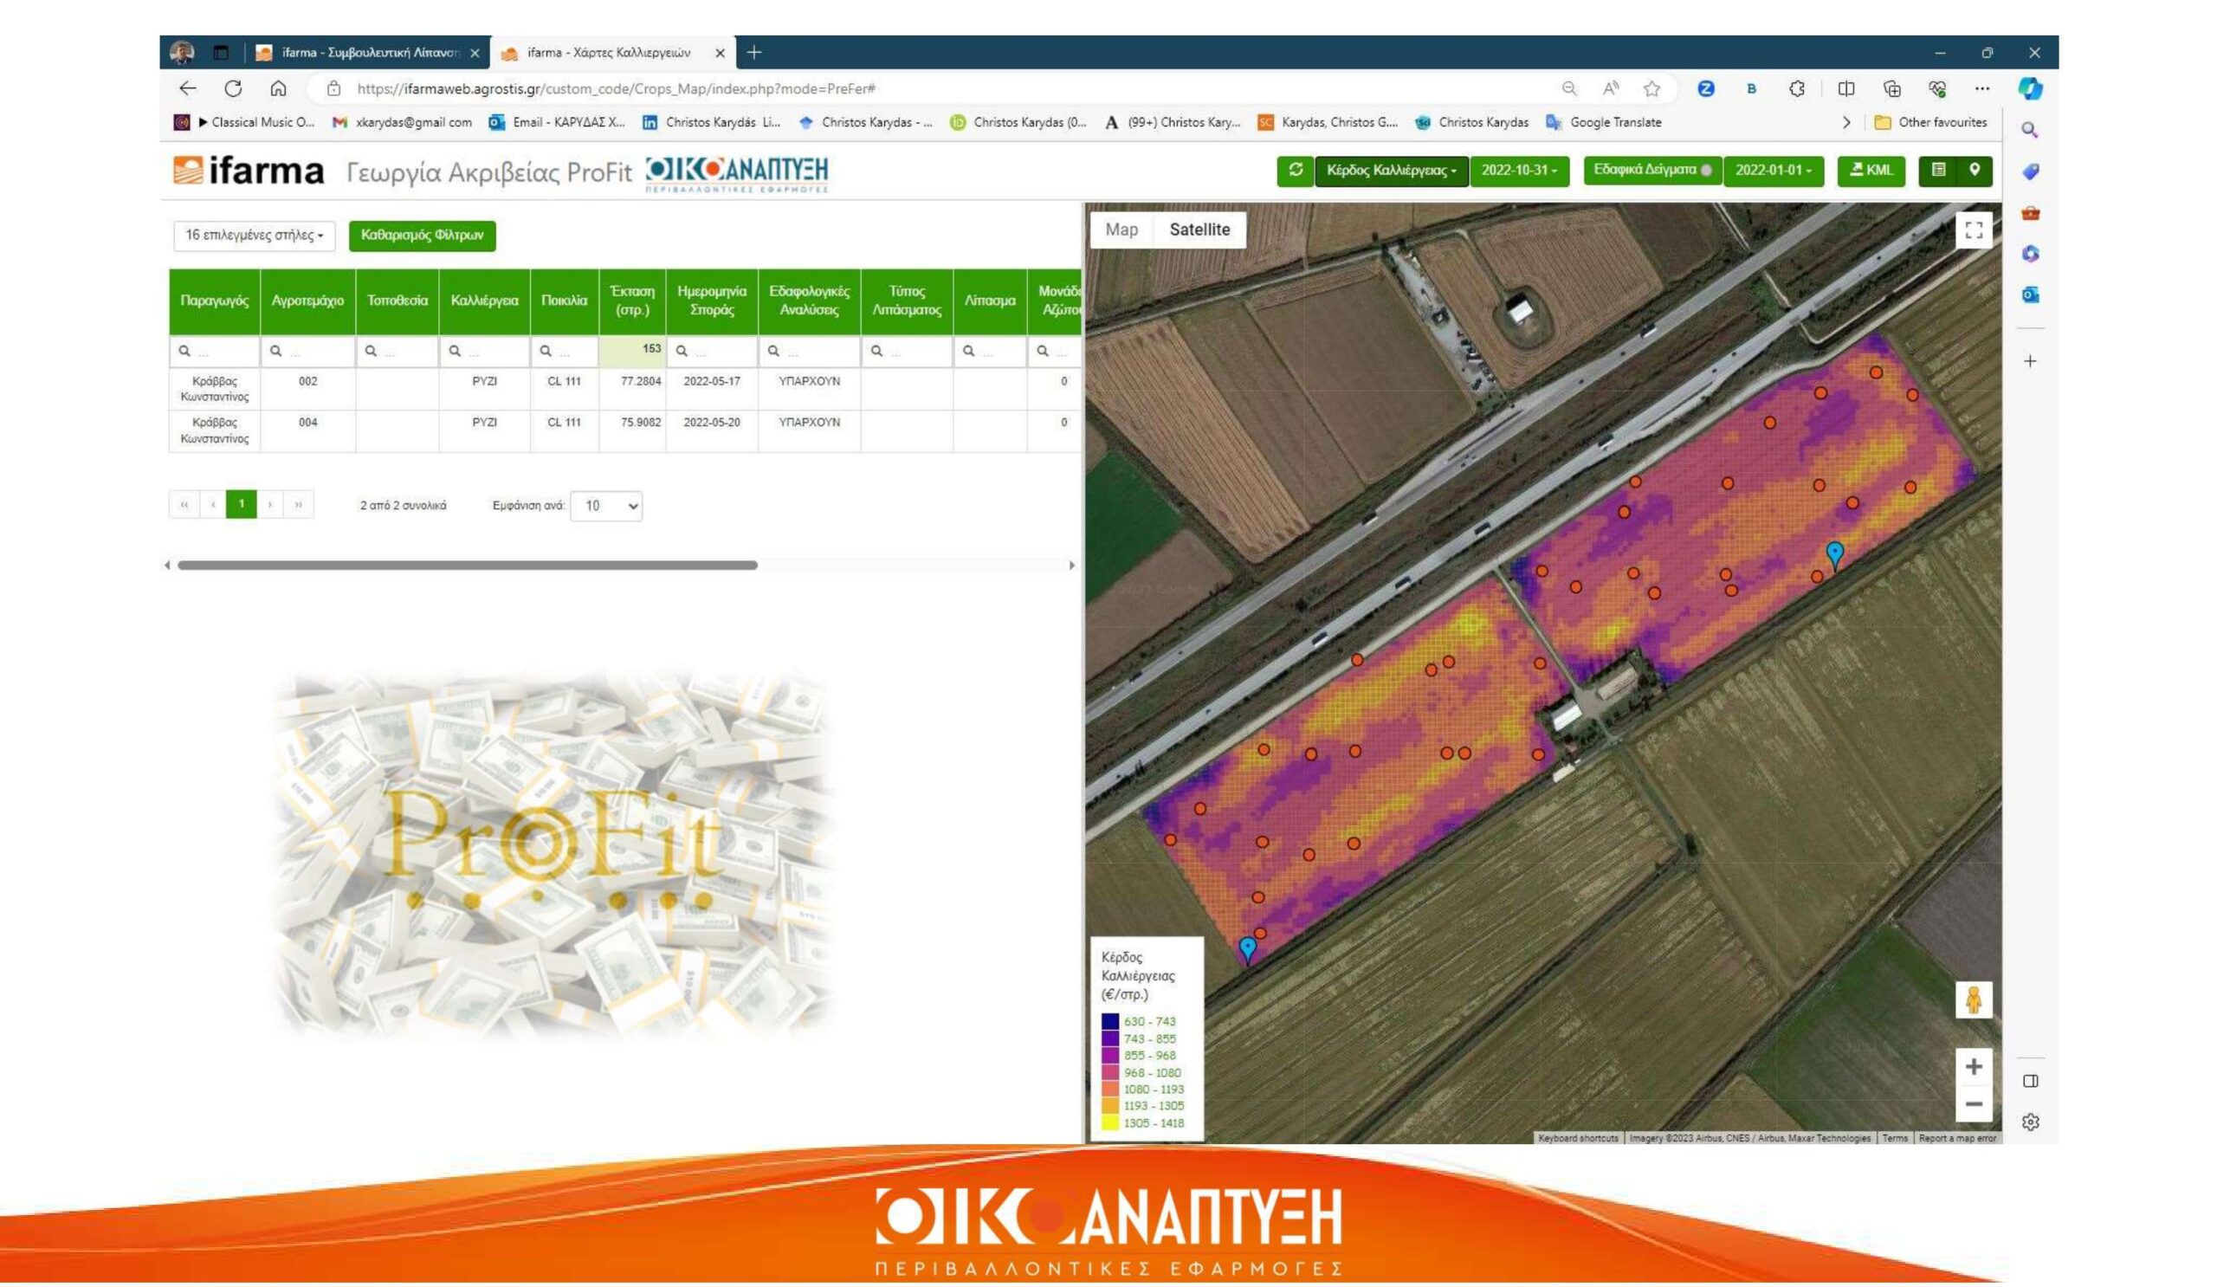Click page 1 pagination button
The height and width of the screenshot is (1287, 2217).
pyautogui.click(x=241, y=505)
